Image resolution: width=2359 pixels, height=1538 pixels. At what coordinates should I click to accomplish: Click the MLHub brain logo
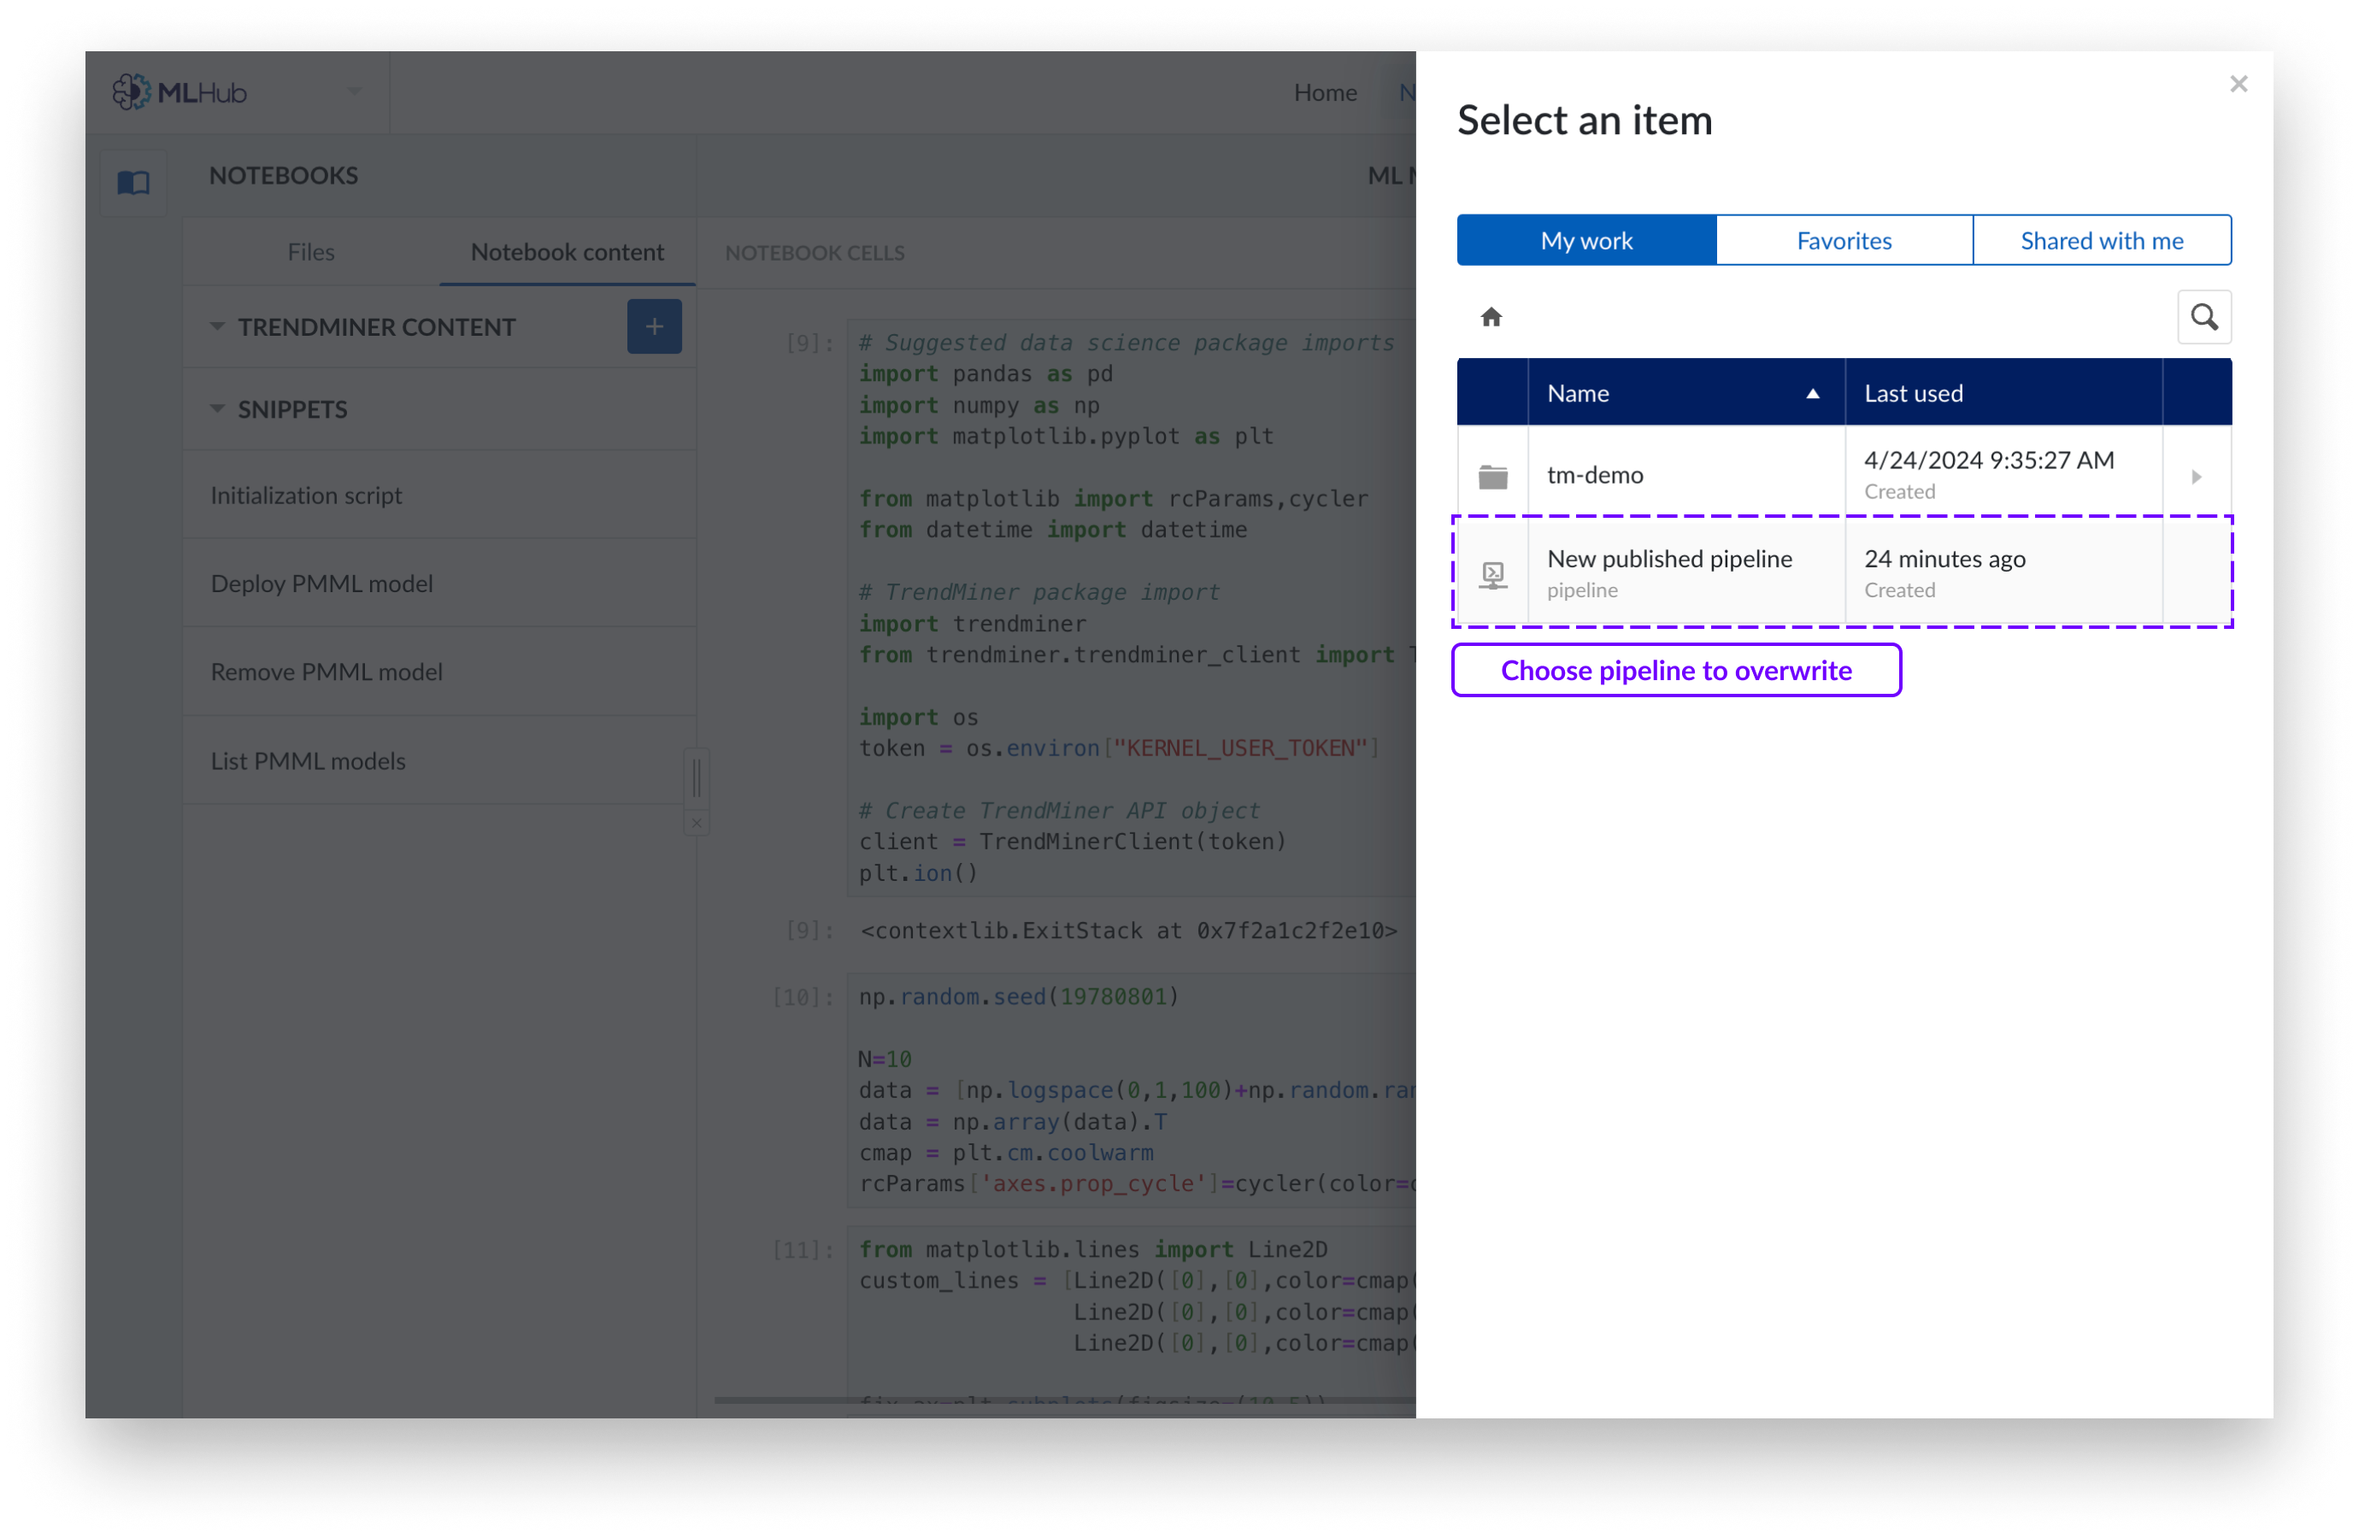131,92
